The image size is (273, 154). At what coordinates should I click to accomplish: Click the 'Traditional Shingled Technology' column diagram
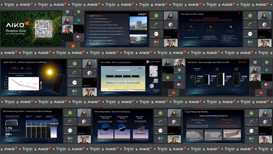[105, 131]
